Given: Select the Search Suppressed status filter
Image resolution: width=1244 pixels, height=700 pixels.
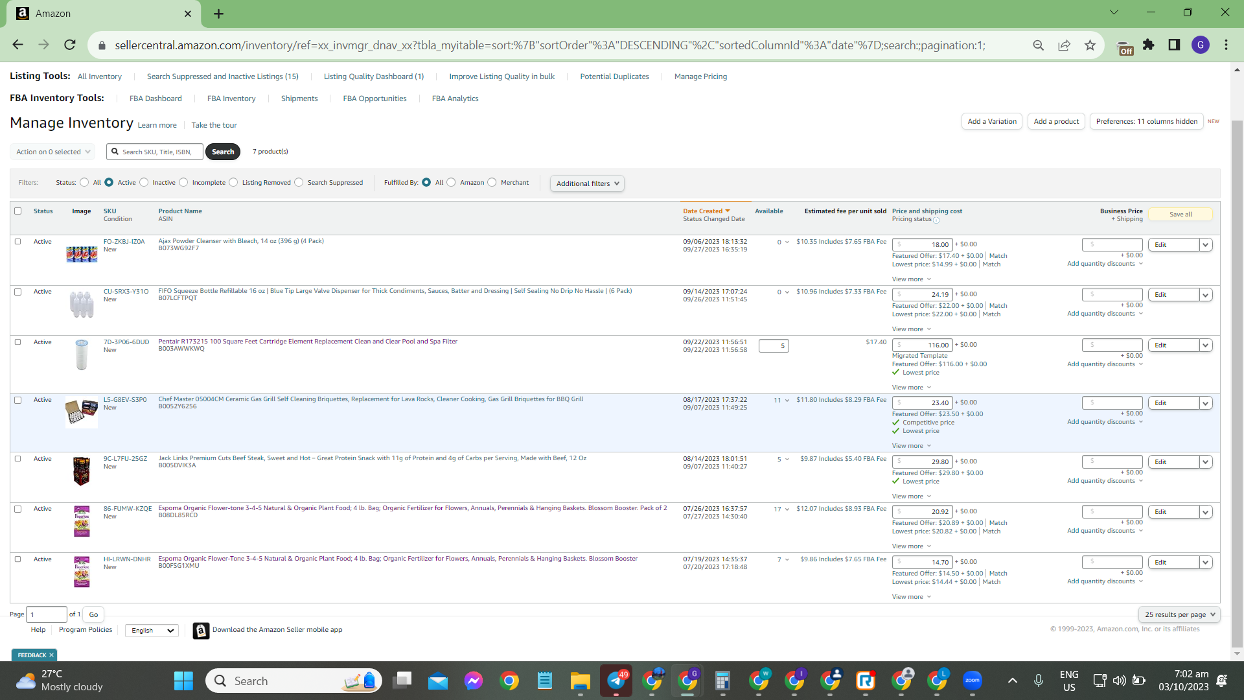Looking at the screenshot, I should (x=299, y=183).
